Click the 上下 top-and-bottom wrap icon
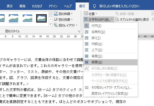154x106 pixels. pyautogui.click(x=87, y=50)
